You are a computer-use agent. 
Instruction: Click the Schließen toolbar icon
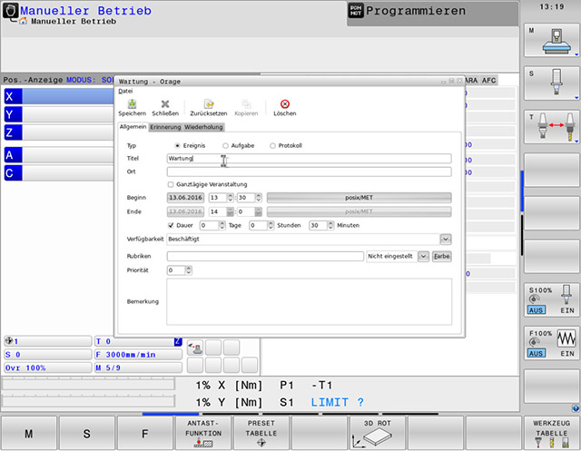[x=165, y=104]
